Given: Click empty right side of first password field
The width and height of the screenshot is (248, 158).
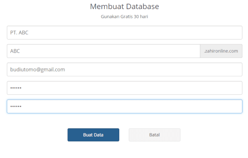Looking at the screenshot, I should click(x=206, y=88).
